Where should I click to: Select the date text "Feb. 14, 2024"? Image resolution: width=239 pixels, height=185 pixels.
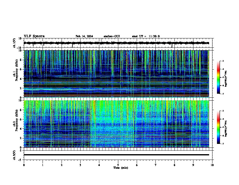[84, 36]
